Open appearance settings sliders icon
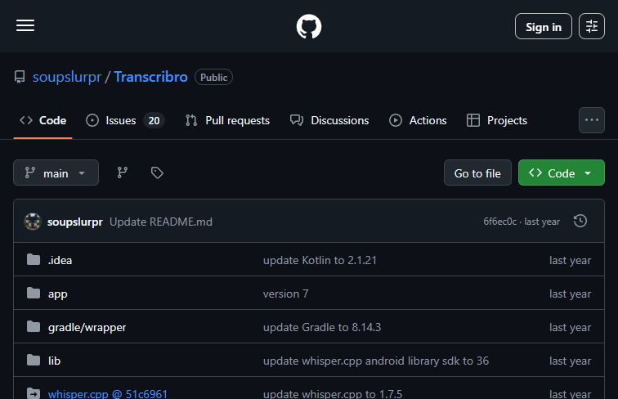The height and width of the screenshot is (399, 618). 592,26
